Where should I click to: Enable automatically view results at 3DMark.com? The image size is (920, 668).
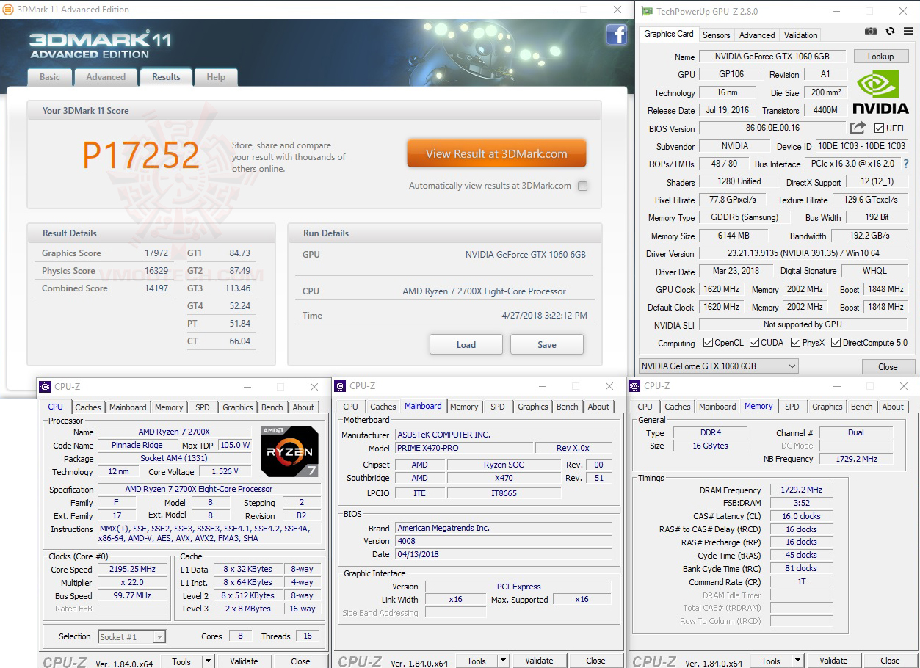tap(582, 186)
